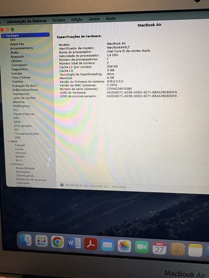Open Contacts app in the Dock
Image resolution: width=209 pixels, height=278 pixels.
tap(178, 249)
